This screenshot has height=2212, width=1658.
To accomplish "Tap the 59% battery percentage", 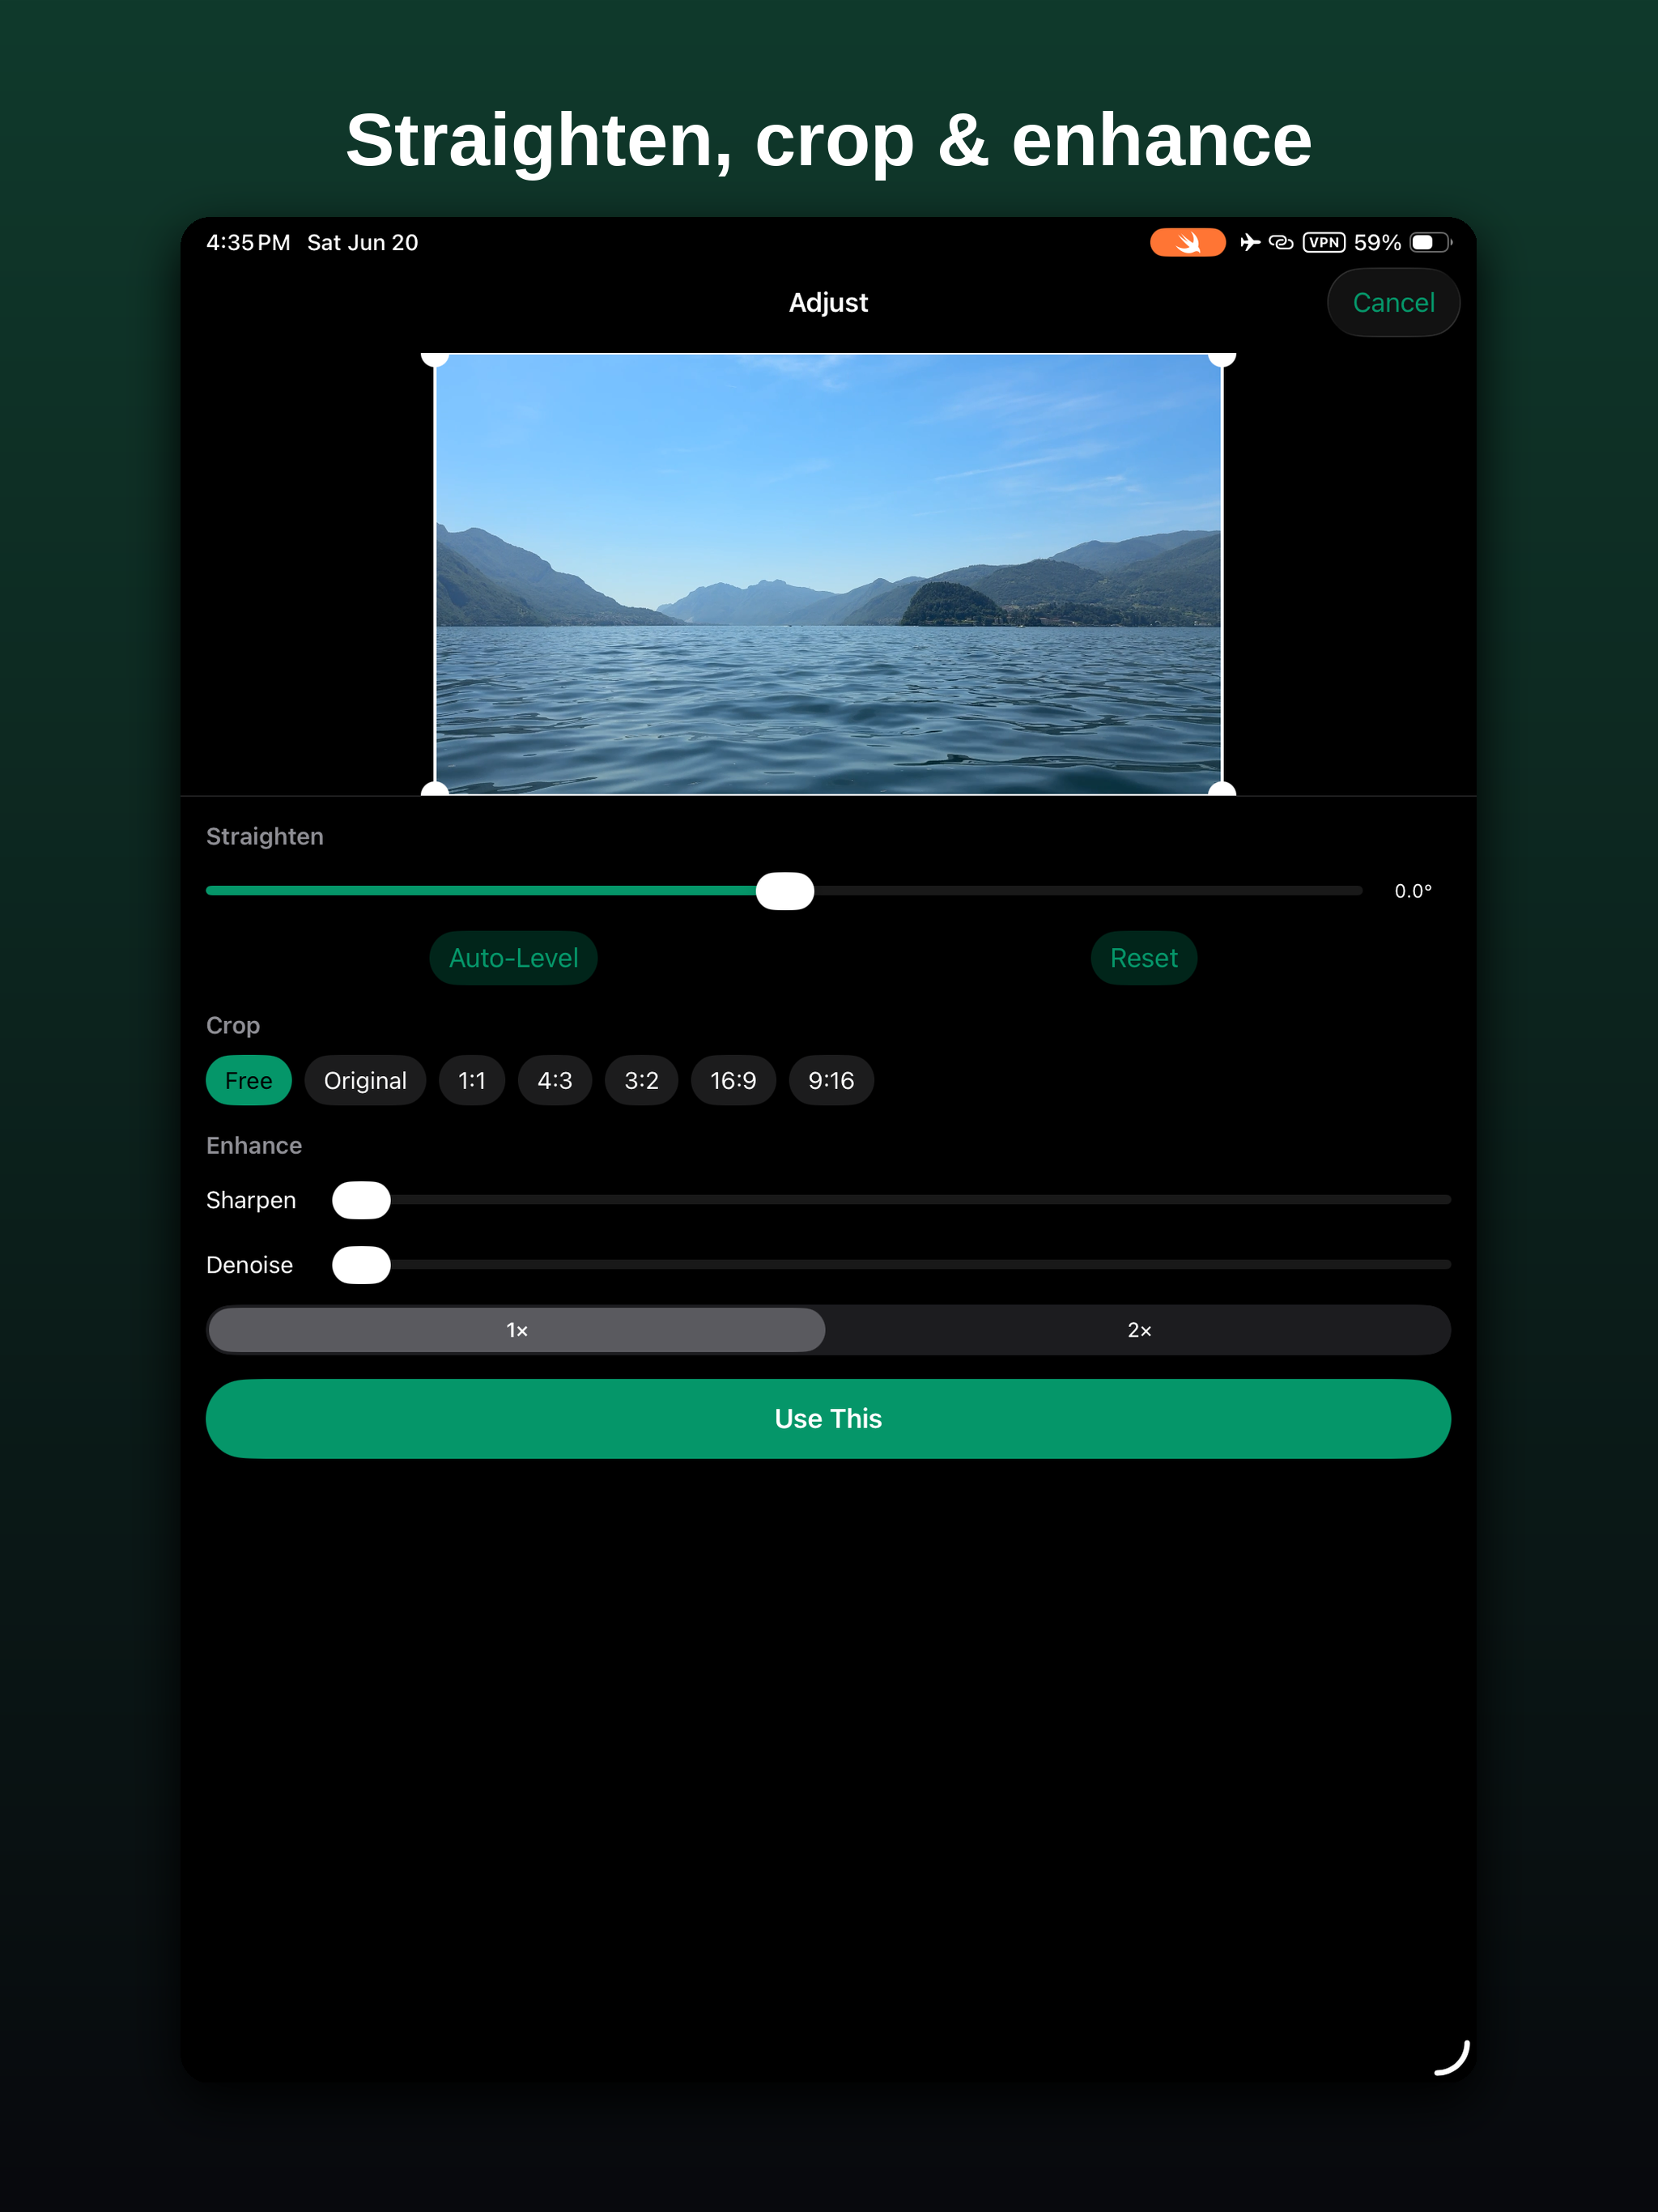I will coord(1377,242).
